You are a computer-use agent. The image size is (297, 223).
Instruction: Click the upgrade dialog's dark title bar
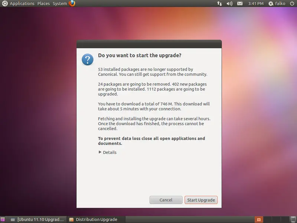click(x=149, y=44)
